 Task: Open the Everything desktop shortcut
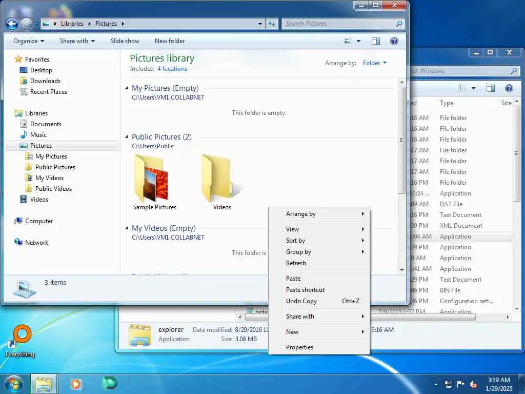pos(20,341)
